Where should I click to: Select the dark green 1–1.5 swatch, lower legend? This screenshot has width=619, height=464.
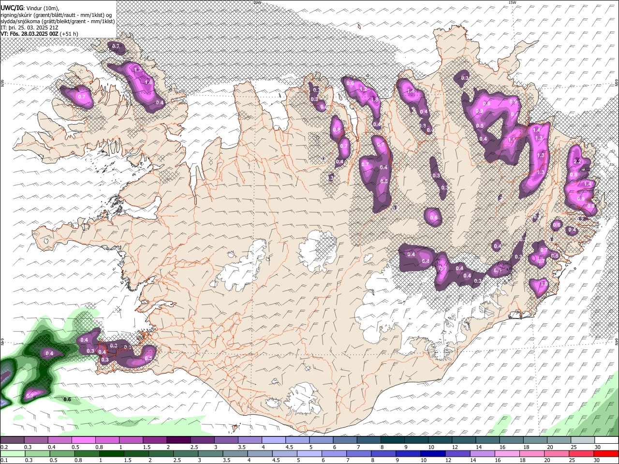(x=112, y=453)
